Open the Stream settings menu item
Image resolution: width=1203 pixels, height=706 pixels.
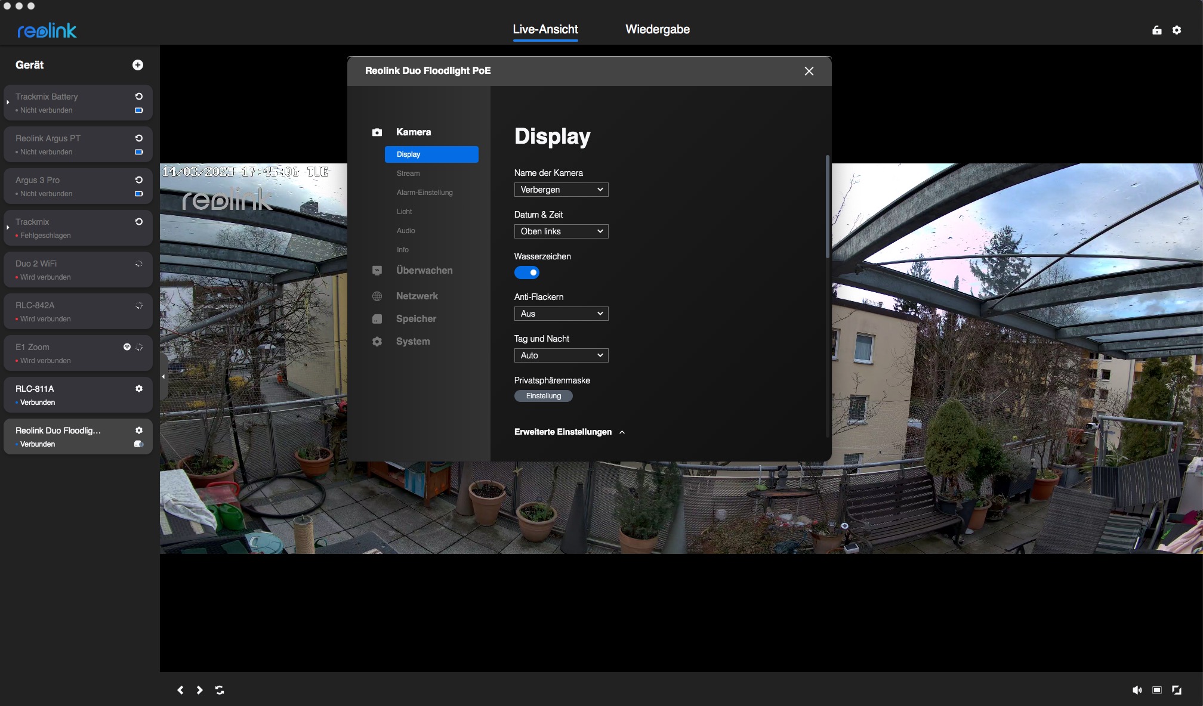(x=408, y=174)
